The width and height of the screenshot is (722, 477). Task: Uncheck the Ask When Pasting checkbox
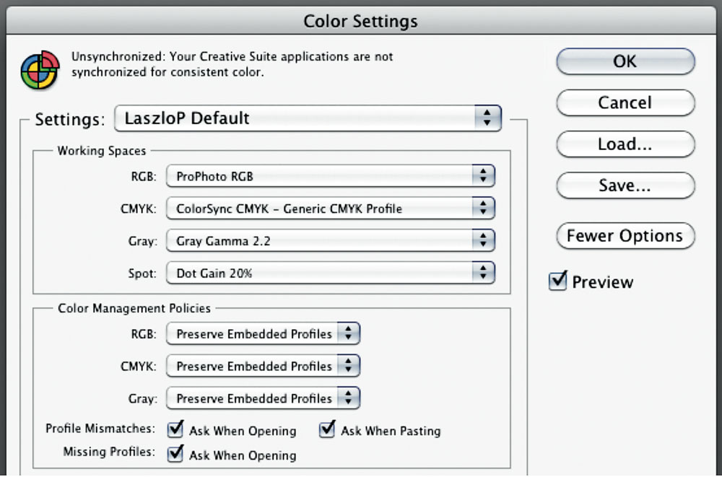tap(327, 429)
